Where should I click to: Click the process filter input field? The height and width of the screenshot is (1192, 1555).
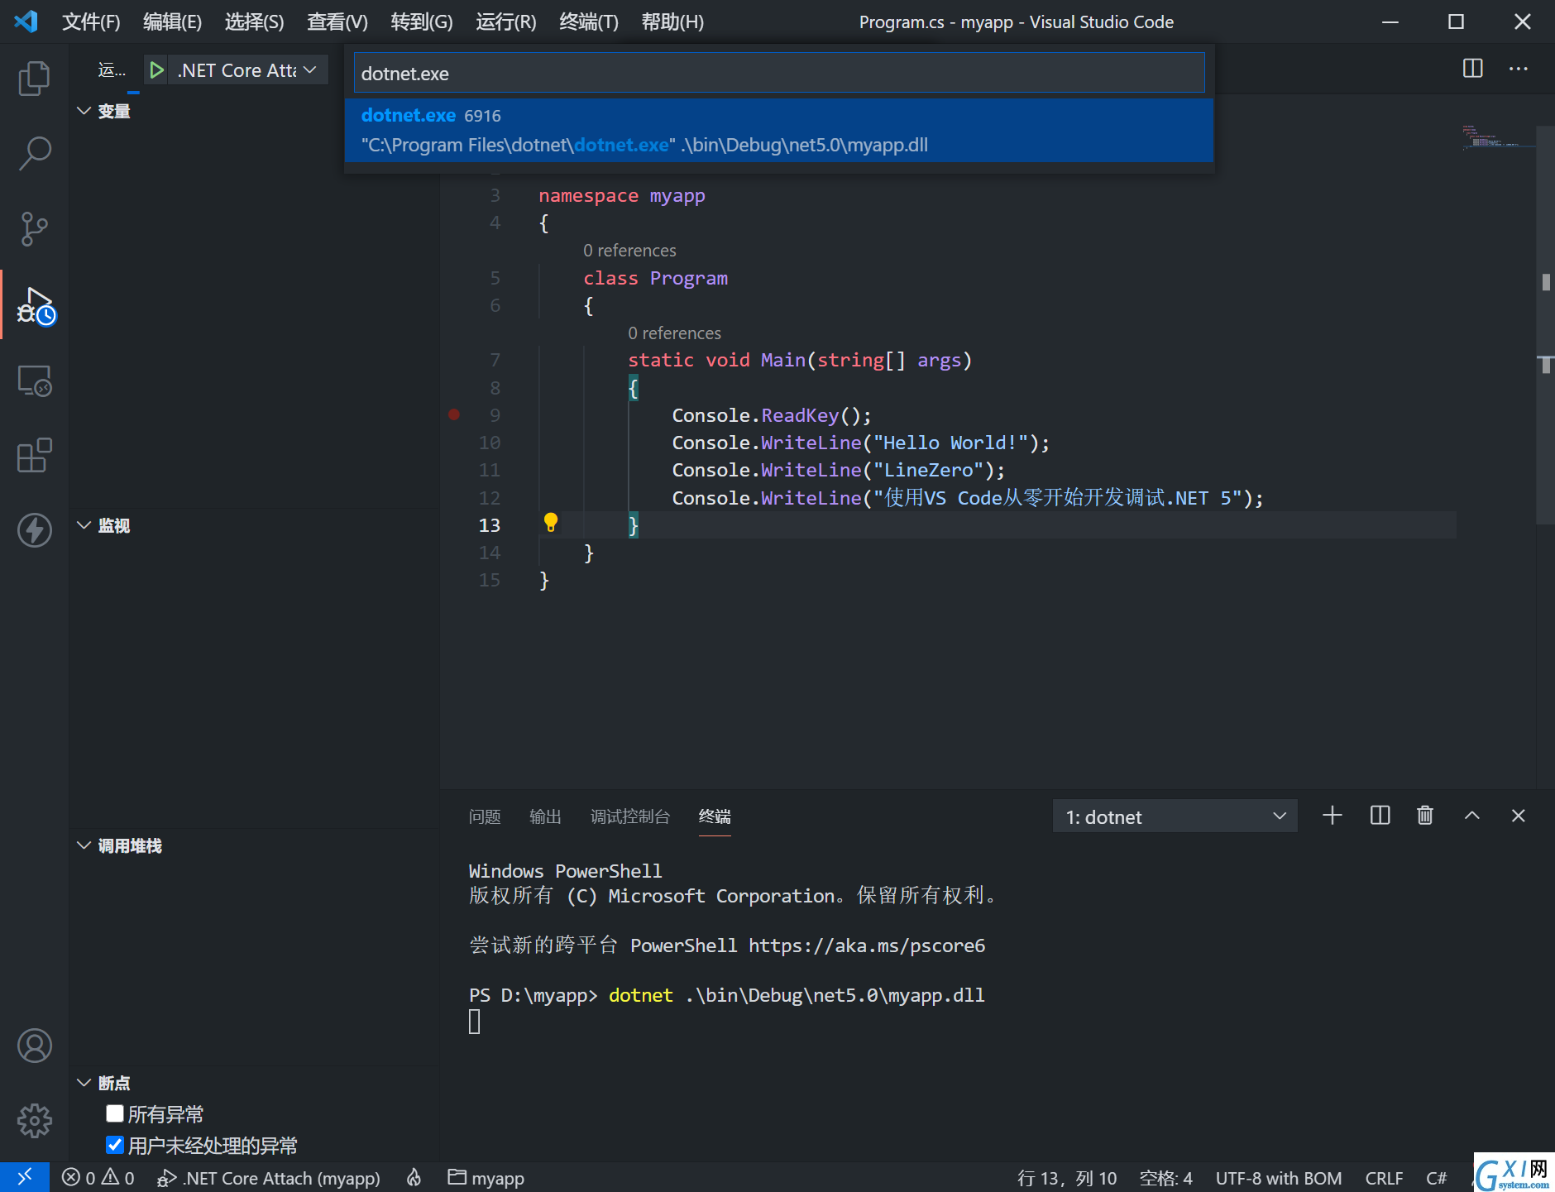(x=779, y=74)
